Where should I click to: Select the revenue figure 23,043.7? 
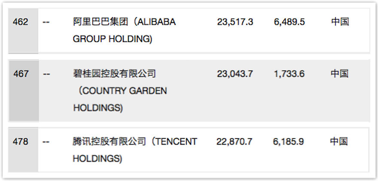click(235, 74)
